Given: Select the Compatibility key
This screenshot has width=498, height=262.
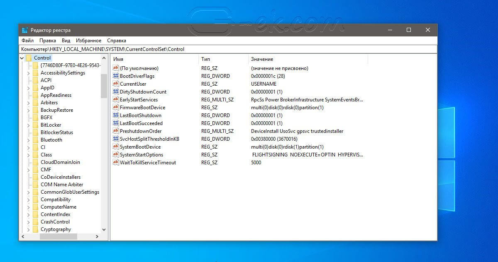Looking at the screenshot, I should tap(56, 200).
